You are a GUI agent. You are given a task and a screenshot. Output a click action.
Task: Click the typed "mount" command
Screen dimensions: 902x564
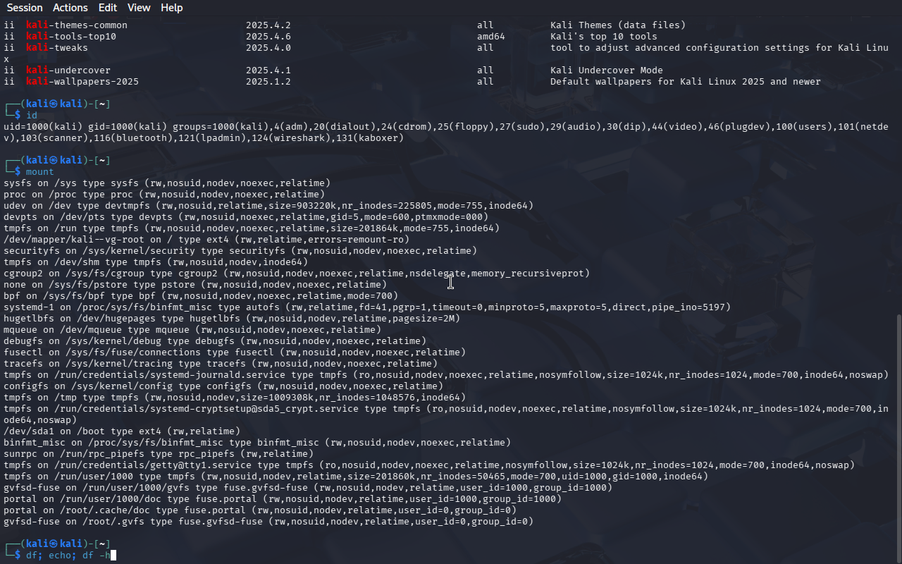(x=40, y=172)
